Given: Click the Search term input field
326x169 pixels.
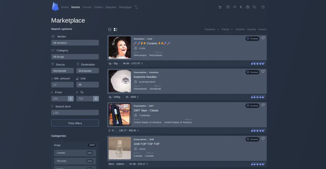Looking at the screenshot, I should [x=75, y=113].
